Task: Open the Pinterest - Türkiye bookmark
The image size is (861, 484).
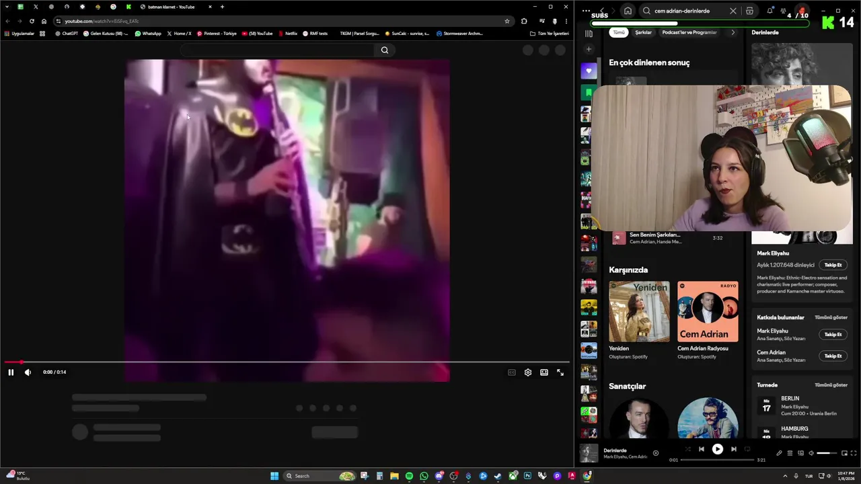Action: tap(217, 33)
